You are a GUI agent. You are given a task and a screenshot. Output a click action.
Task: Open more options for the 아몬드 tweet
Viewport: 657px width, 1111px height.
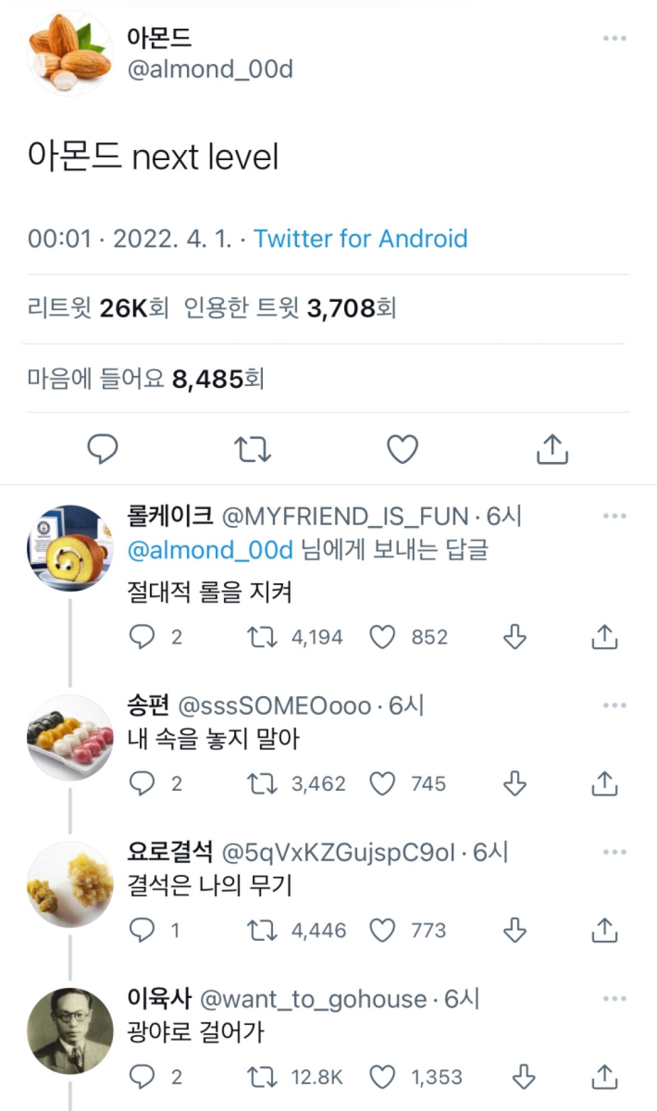(615, 38)
